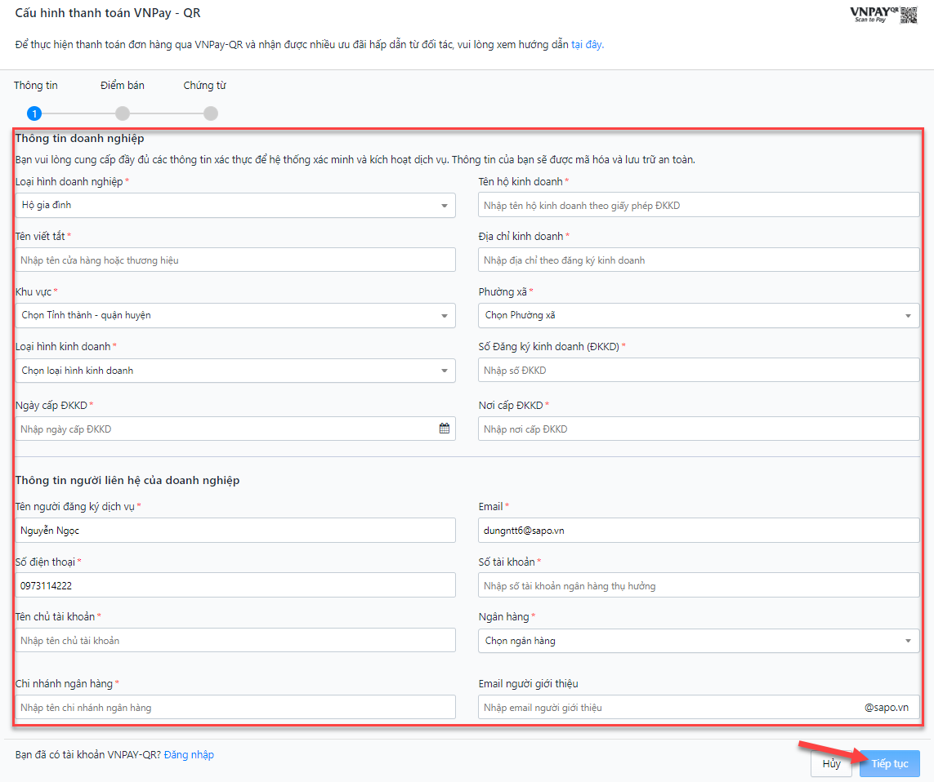
Task: Switch to the Điểm bán tab label
Action: click(x=122, y=86)
